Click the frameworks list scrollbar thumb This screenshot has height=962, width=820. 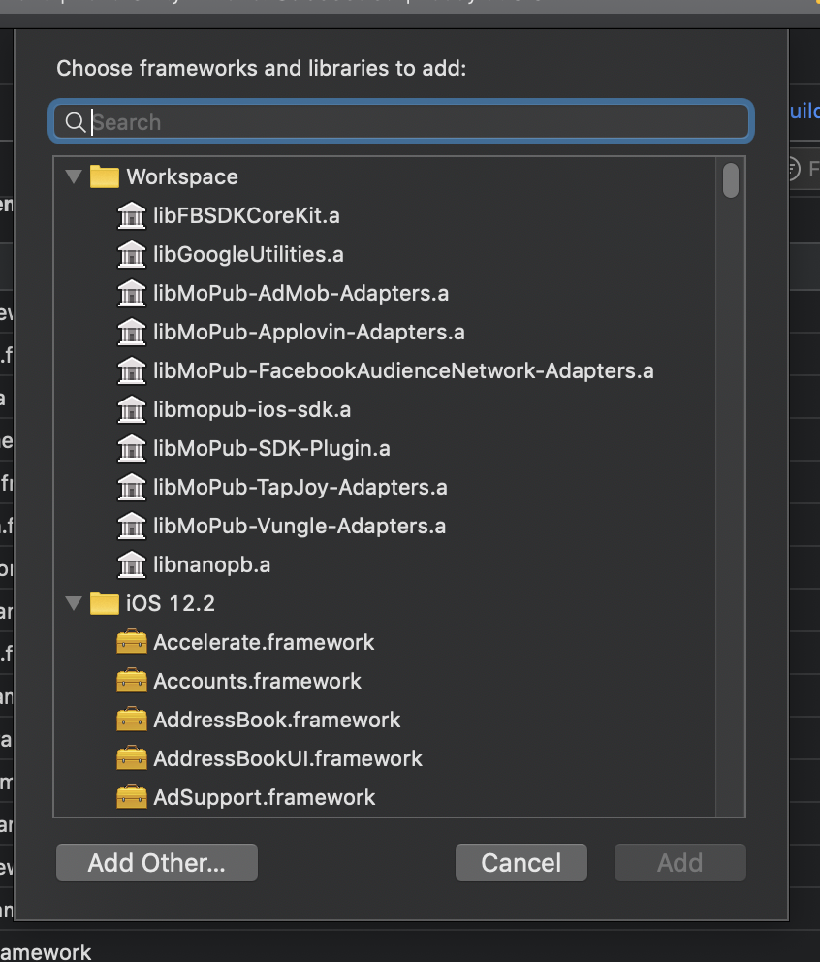click(x=731, y=180)
